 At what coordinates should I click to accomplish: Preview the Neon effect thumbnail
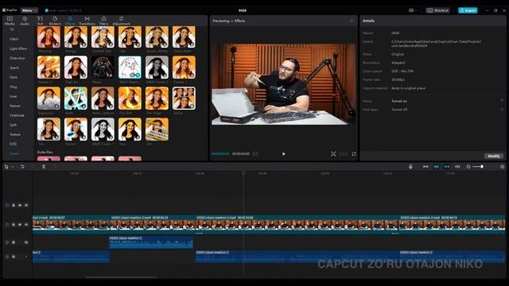103,68
